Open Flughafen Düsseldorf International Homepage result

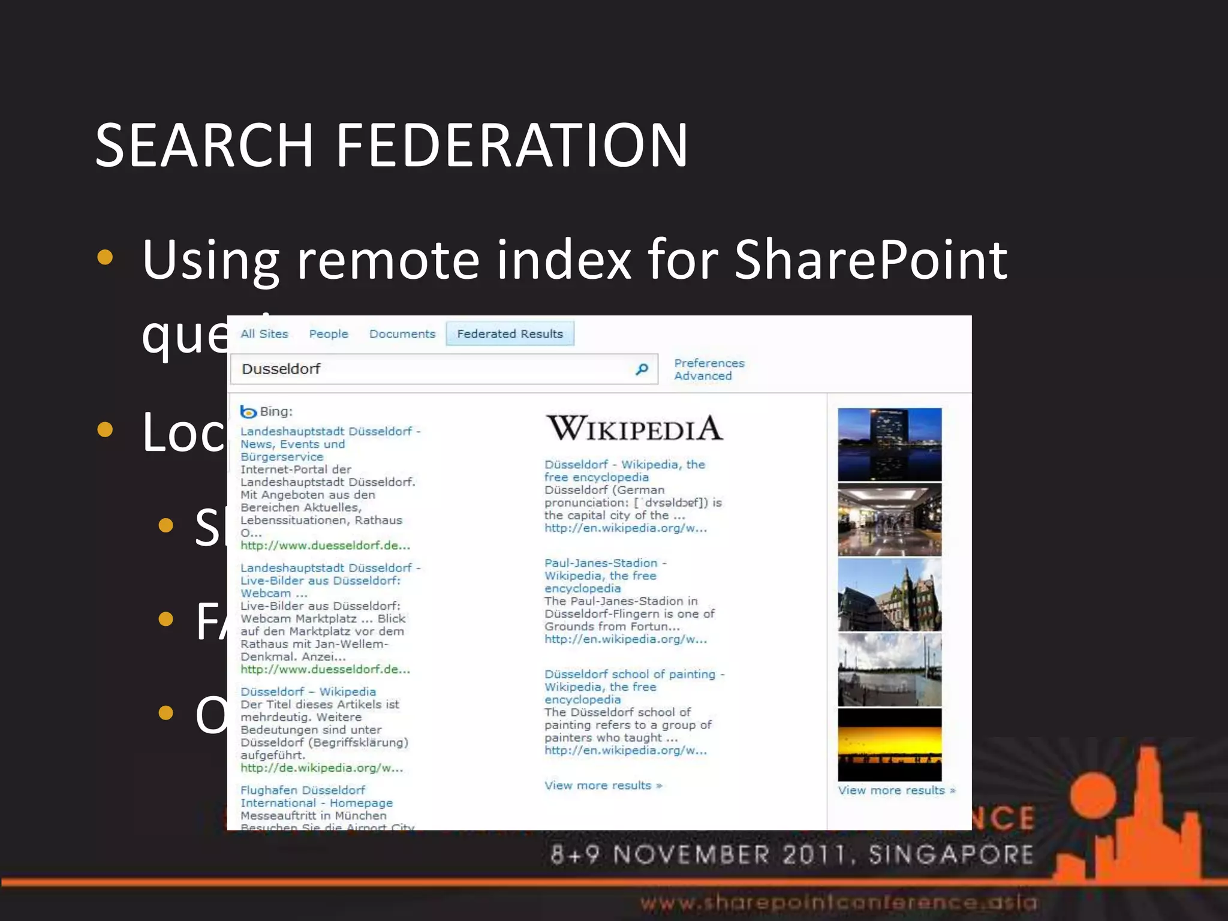point(317,796)
